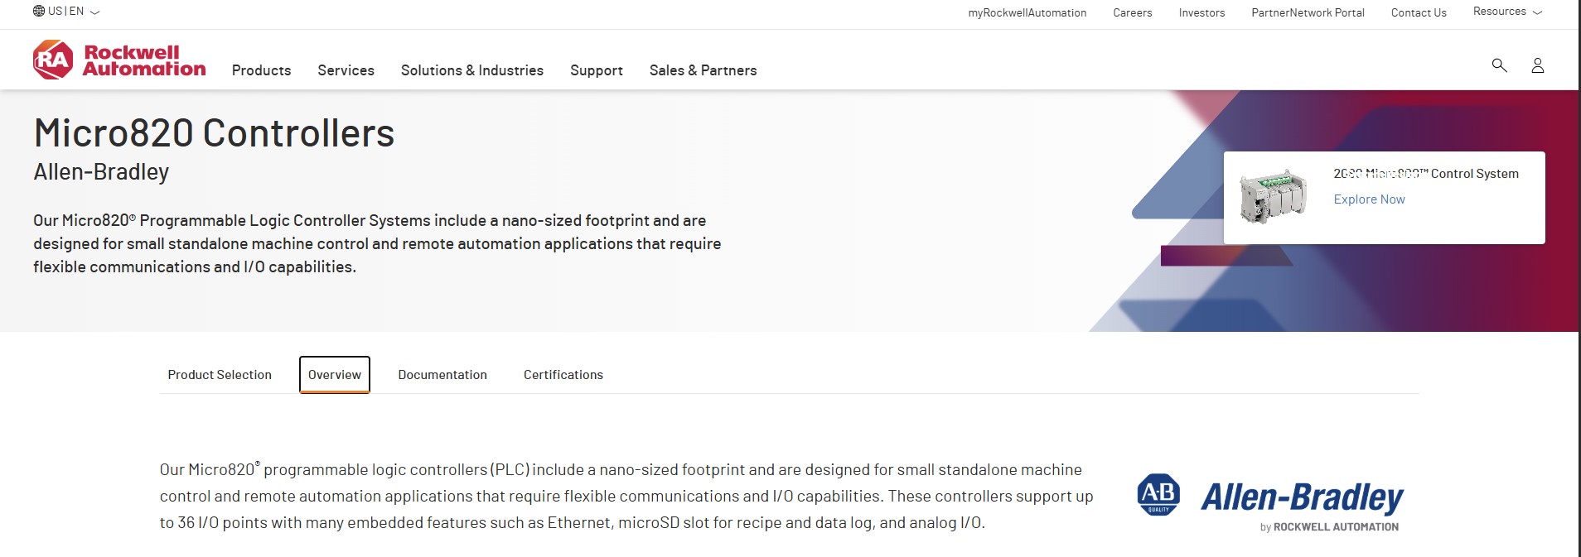Click the Rockwell Automation logo
The width and height of the screenshot is (1581, 557).
119,60
